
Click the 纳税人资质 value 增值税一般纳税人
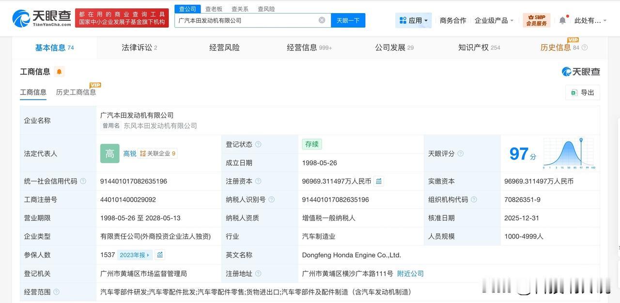pyautogui.click(x=329, y=218)
